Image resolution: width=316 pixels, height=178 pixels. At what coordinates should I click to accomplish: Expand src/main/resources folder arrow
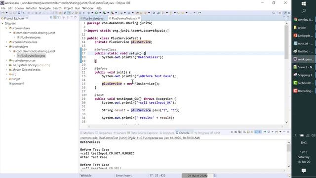(x=6, y=42)
